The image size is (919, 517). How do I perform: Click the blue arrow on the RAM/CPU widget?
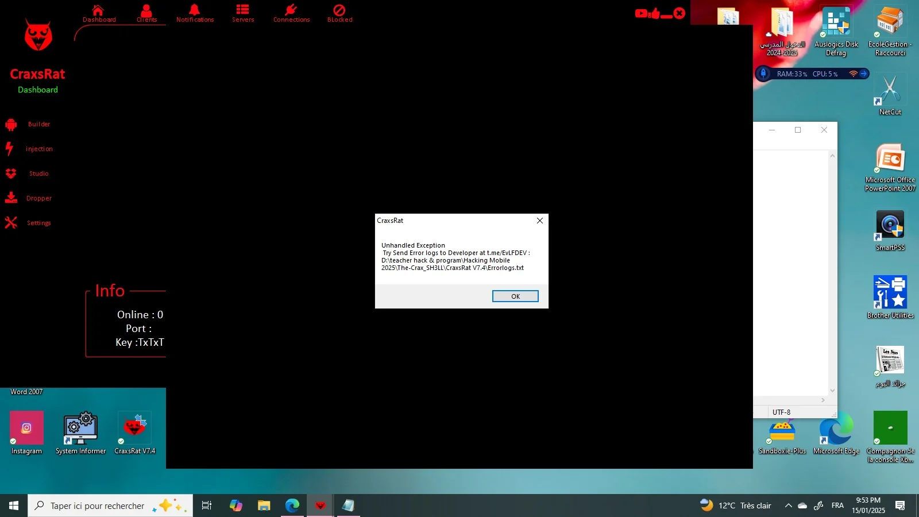coord(863,74)
